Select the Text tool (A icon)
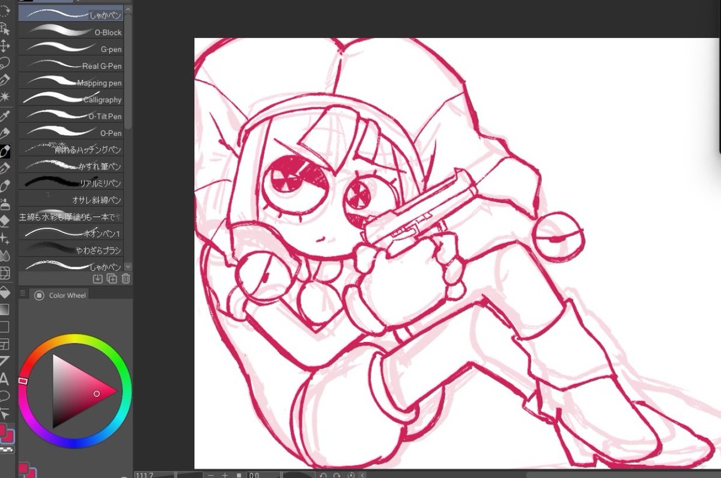The width and height of the screenshot is (721, 478). [x=5, y=379]
